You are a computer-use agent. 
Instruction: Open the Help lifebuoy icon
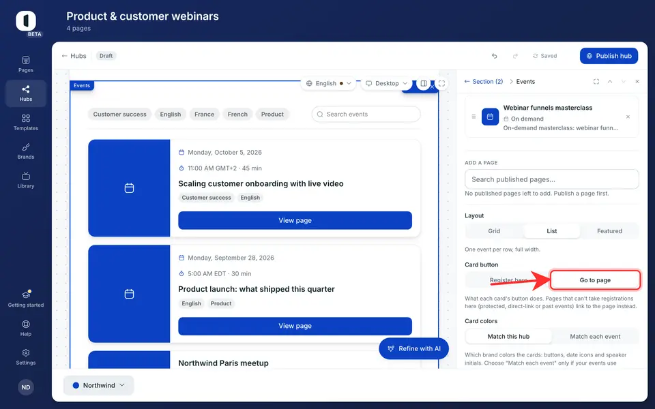click(x=25, y=328)
